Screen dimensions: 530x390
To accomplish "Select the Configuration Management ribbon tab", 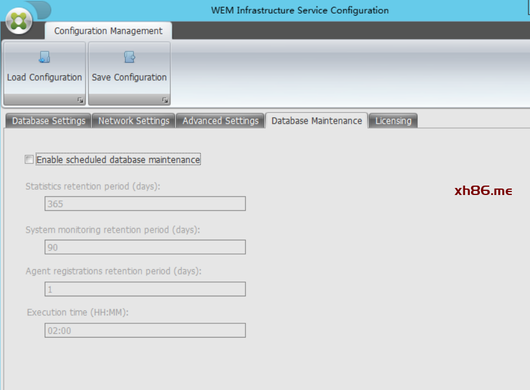I will (x=108, y=31).
